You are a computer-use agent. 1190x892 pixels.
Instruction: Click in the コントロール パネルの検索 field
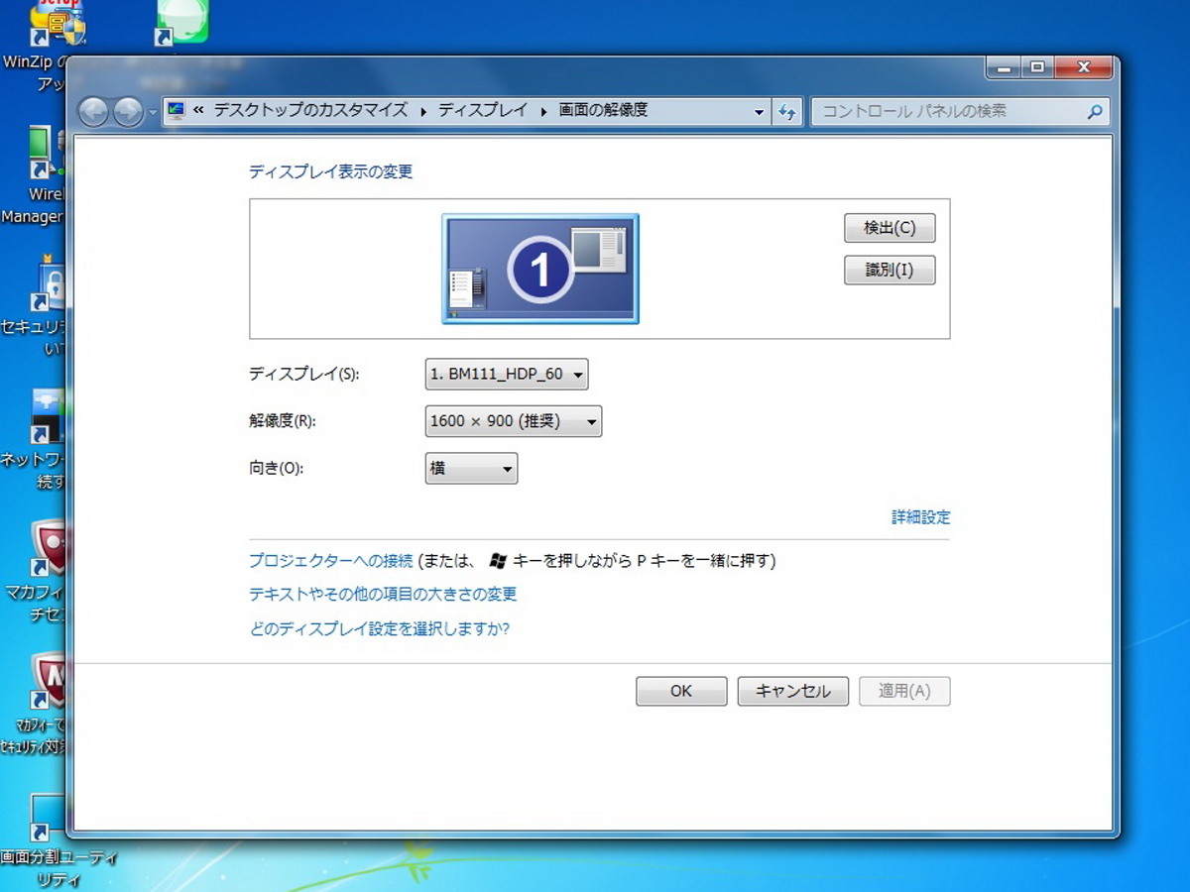point(947,112)
